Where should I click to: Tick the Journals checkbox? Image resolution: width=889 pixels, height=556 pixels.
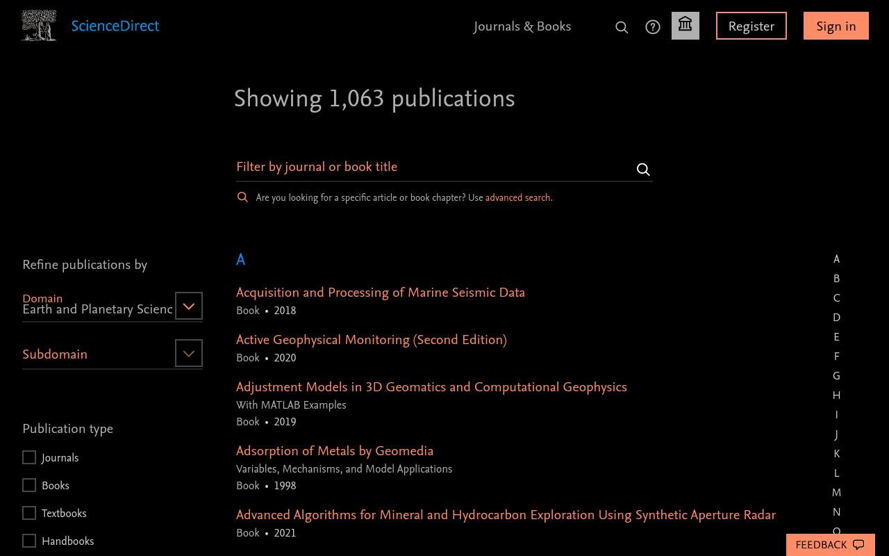[29, 457]
